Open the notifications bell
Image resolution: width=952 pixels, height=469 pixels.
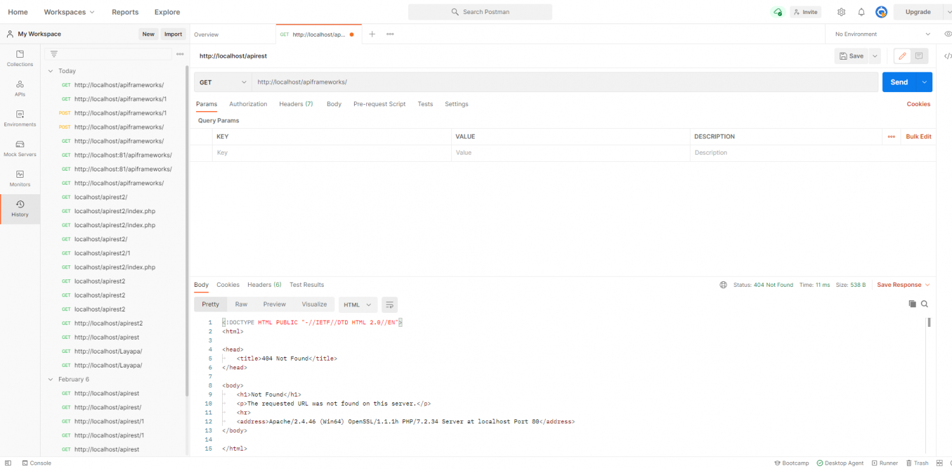(x=861, y=12)
